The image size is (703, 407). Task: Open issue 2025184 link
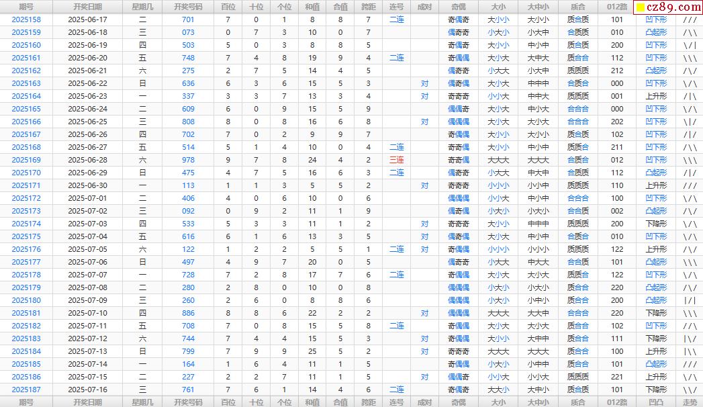tap(26, 351)
